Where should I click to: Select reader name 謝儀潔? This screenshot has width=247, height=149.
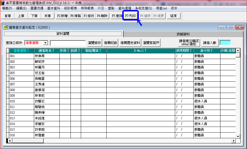coord(40,90)
